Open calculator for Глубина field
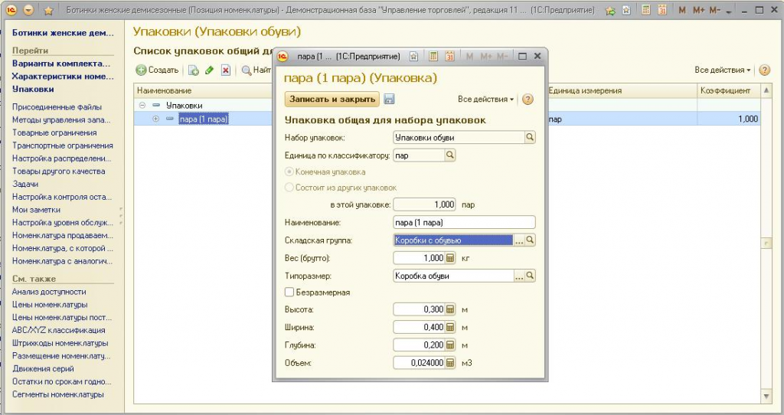The width and height of the screenshot is (784, 415). [449, 345]
